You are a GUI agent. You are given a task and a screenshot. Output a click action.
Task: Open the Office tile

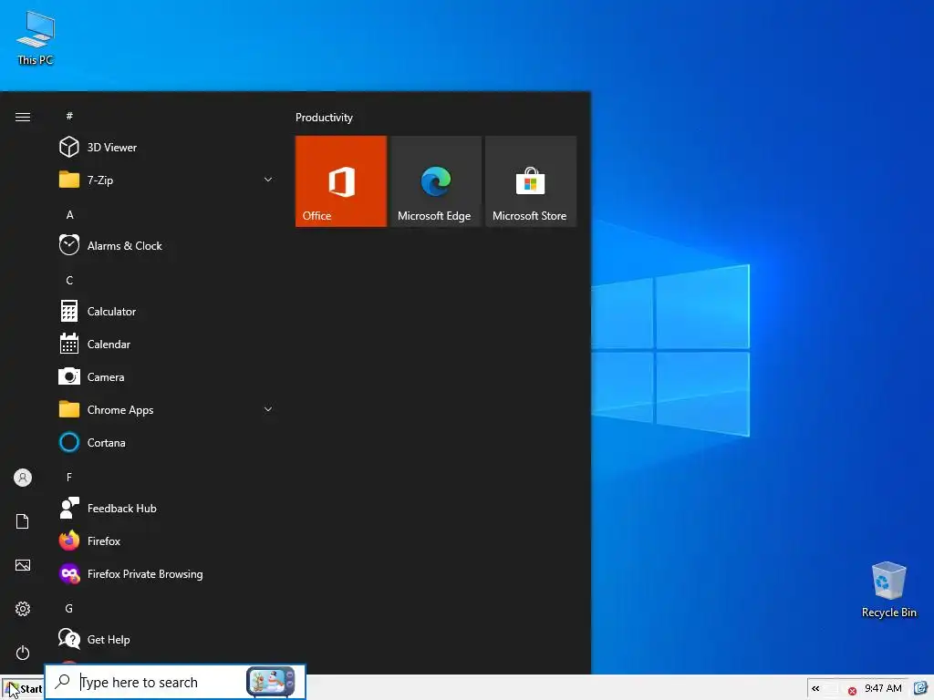341,181
